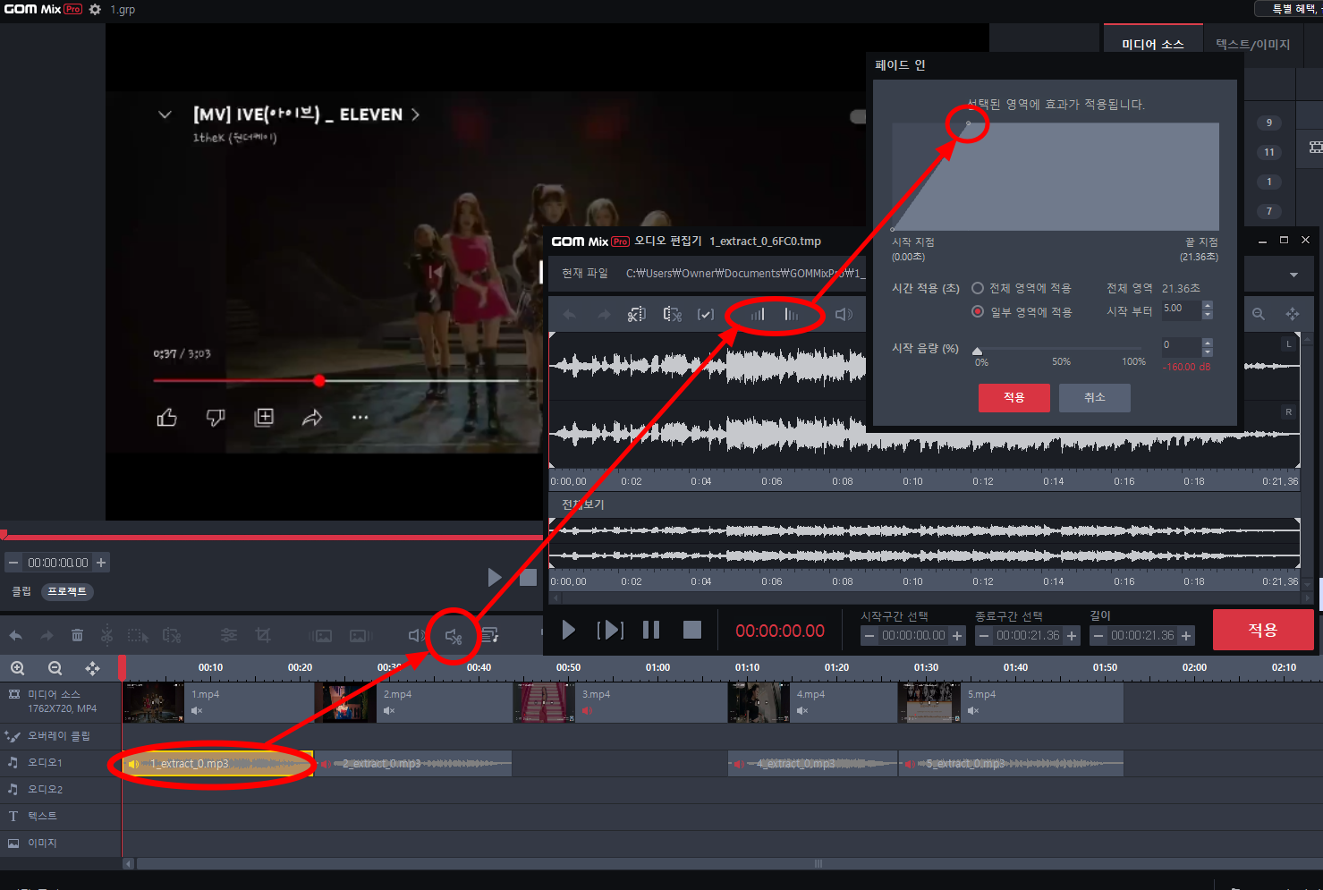Click play-selection bracket button in audio editor
Image resolution: width=1323 pixels, height=890 pixels.
coord(610,630)
